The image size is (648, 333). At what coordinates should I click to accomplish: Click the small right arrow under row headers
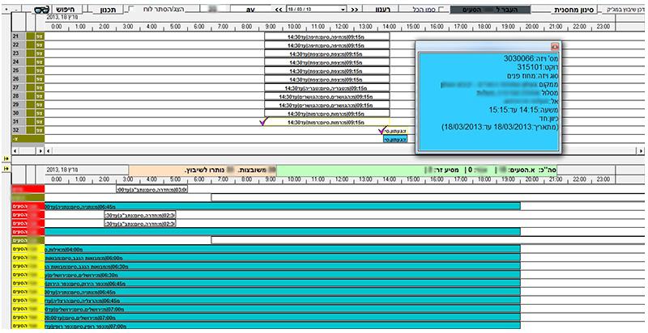(40, 151)
